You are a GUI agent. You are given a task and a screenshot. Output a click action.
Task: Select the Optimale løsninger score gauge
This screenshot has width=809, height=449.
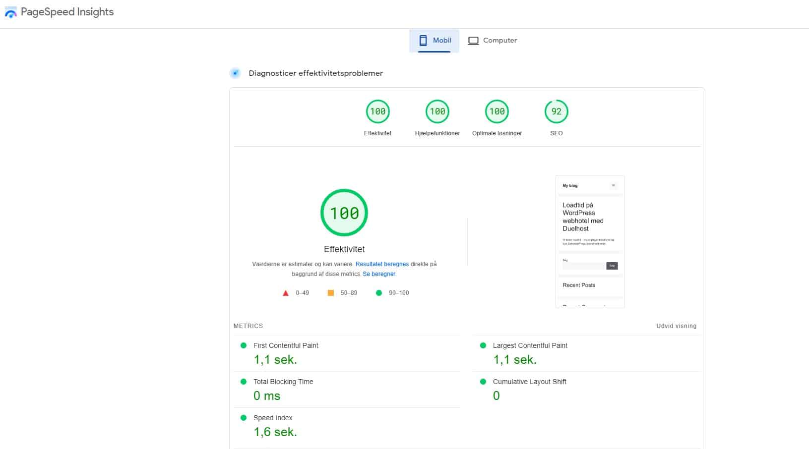(497, 112)
